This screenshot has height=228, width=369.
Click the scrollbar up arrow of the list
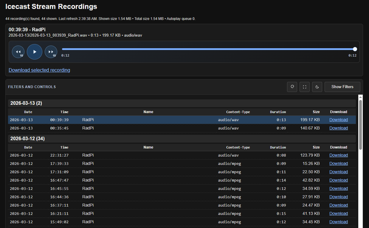click(x=360, y=97)
